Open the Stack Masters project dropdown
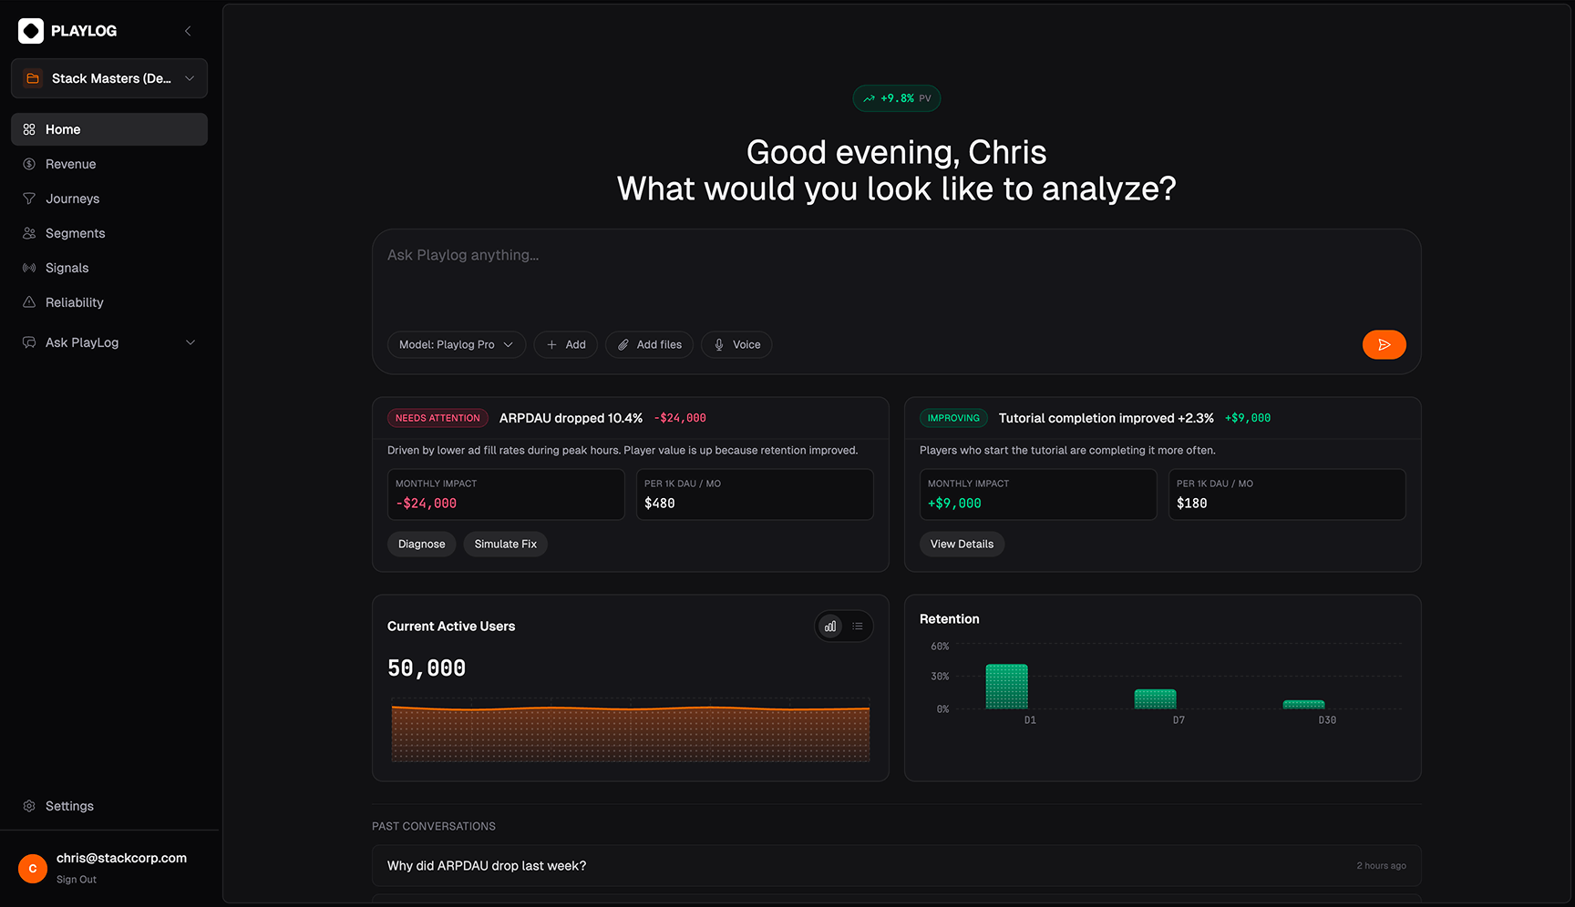Screen dimensions: 1575x907 (x=109, y=78)
